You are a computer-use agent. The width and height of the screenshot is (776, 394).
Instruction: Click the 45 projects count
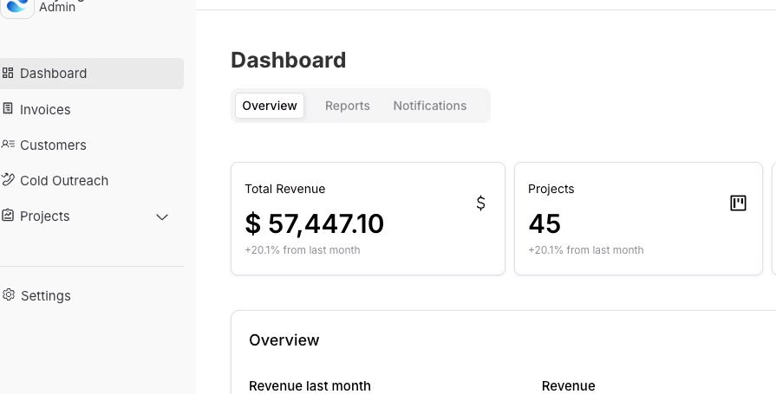(545, 223)
